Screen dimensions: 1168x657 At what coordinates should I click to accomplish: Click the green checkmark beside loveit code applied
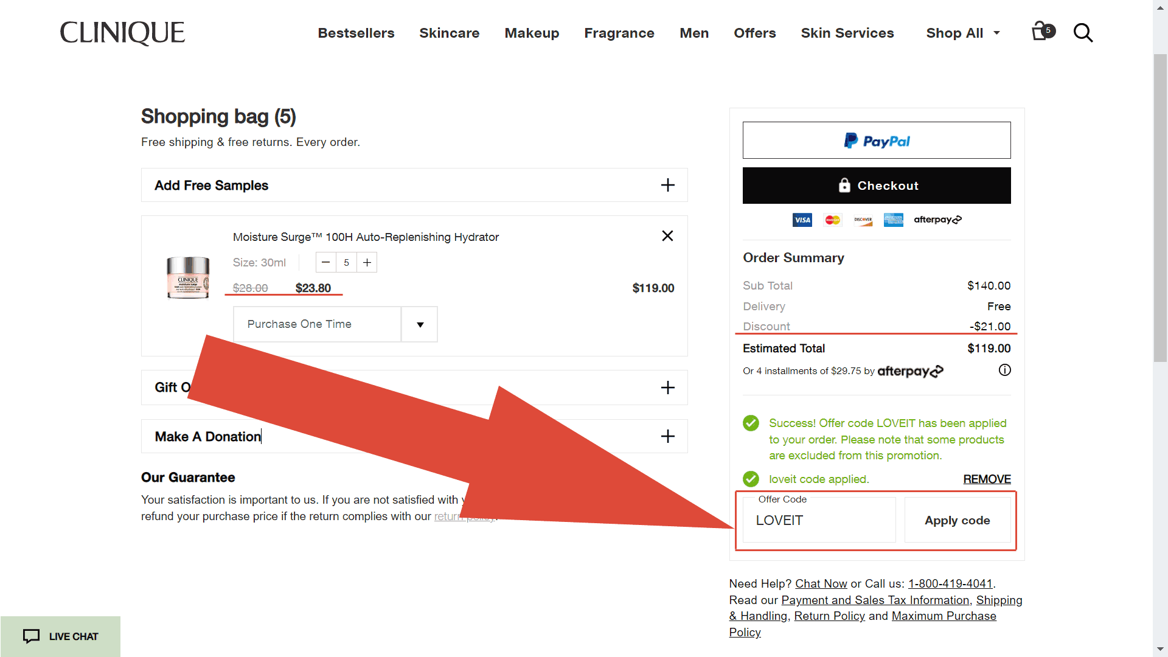[751, 479]
